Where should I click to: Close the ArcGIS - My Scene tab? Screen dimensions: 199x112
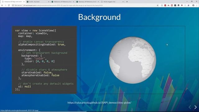(49, 2)
